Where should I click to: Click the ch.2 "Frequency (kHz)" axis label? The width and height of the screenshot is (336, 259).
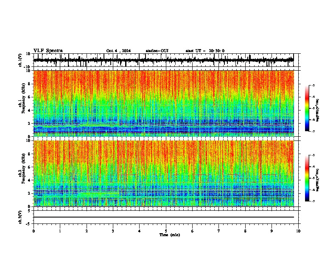click(x=23, y=168)
